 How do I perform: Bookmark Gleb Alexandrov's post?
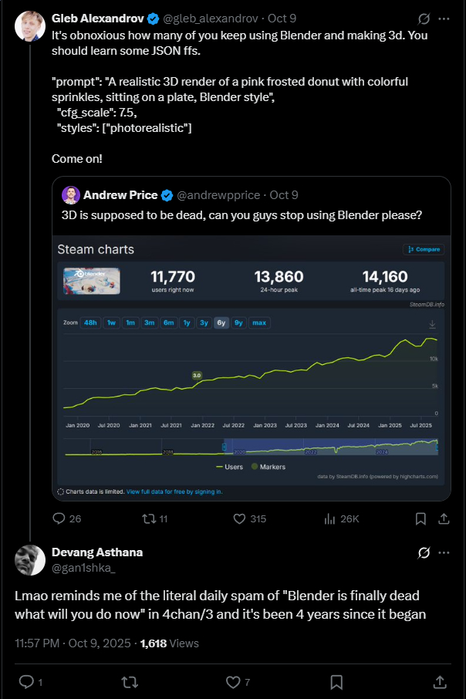[421, 519]
